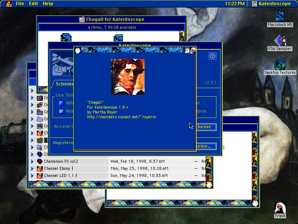Expand the triangle beside the camera folder icon
The height and width of the screenshot is (224, 298).
(32, 105)
